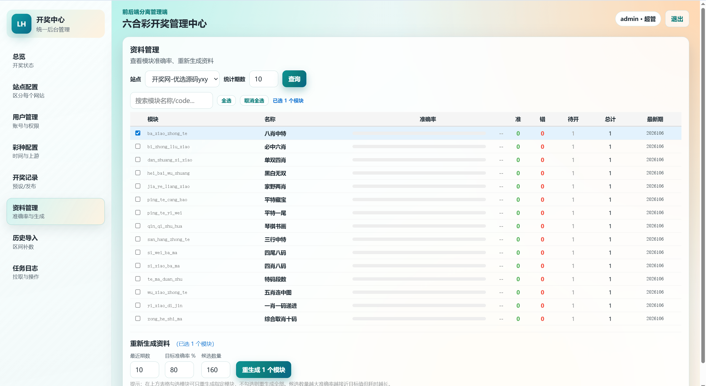Click the 已选 1 个模块 label
This screenshot has height=386, width=706.
click(288, 101)
